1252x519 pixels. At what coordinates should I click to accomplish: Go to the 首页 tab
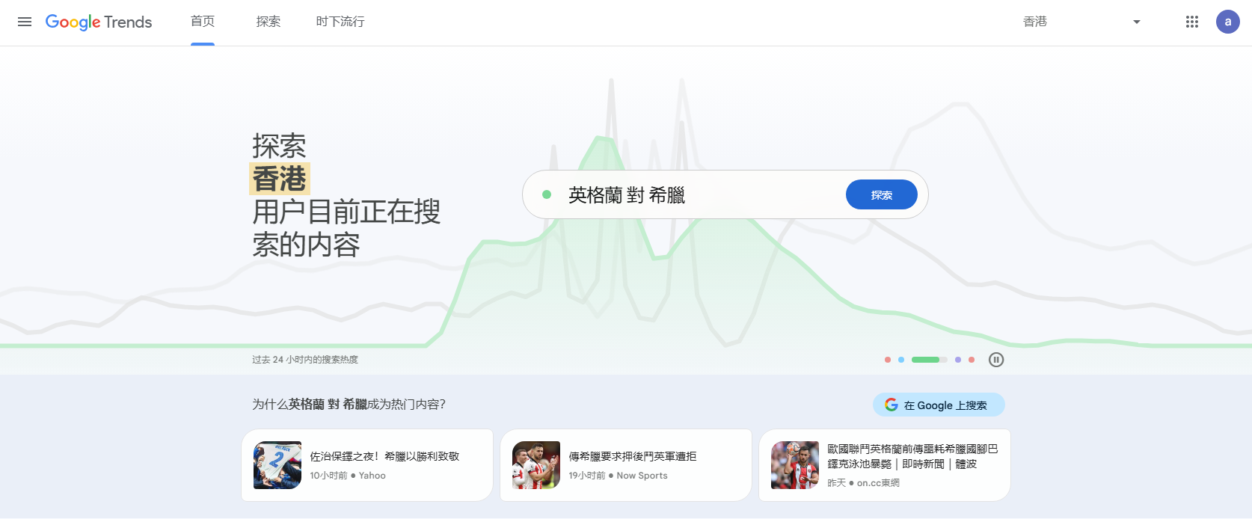click(x=203, y=22)
